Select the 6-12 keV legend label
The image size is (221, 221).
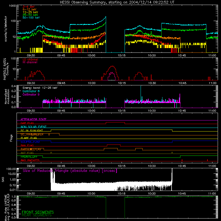(30, 9)
